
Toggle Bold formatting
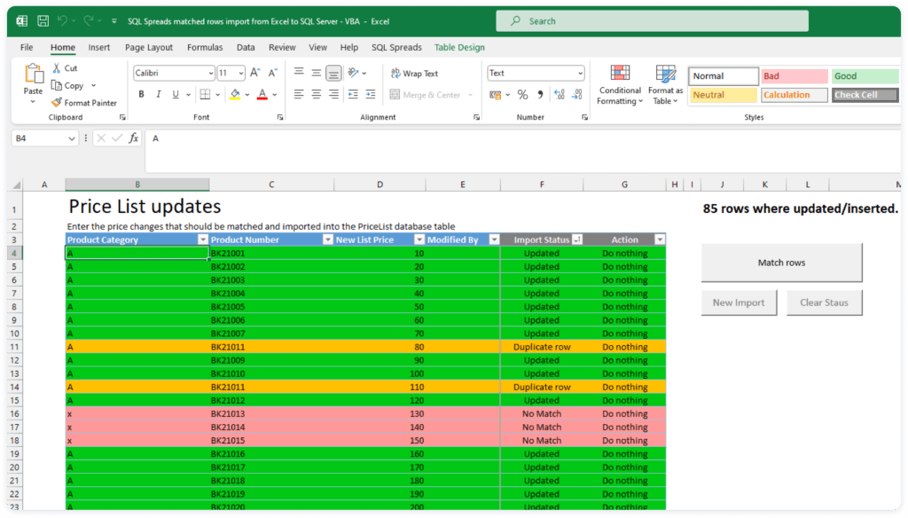pyautogui.click(x=141, y=95)
